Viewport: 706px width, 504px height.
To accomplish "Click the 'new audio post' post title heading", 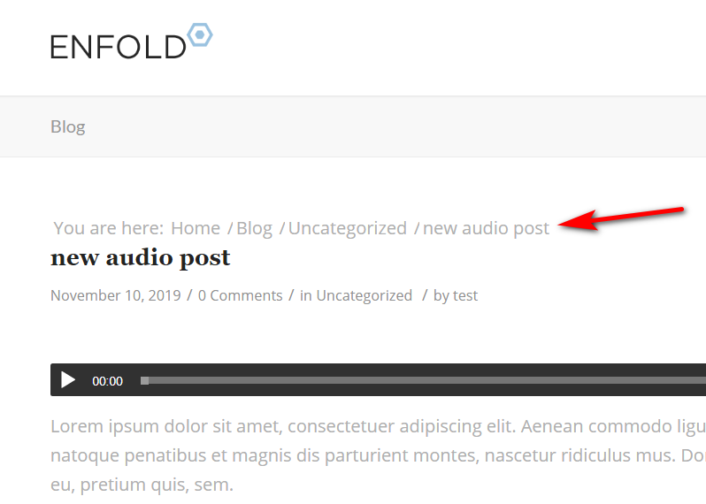I will tap(140, 258).
